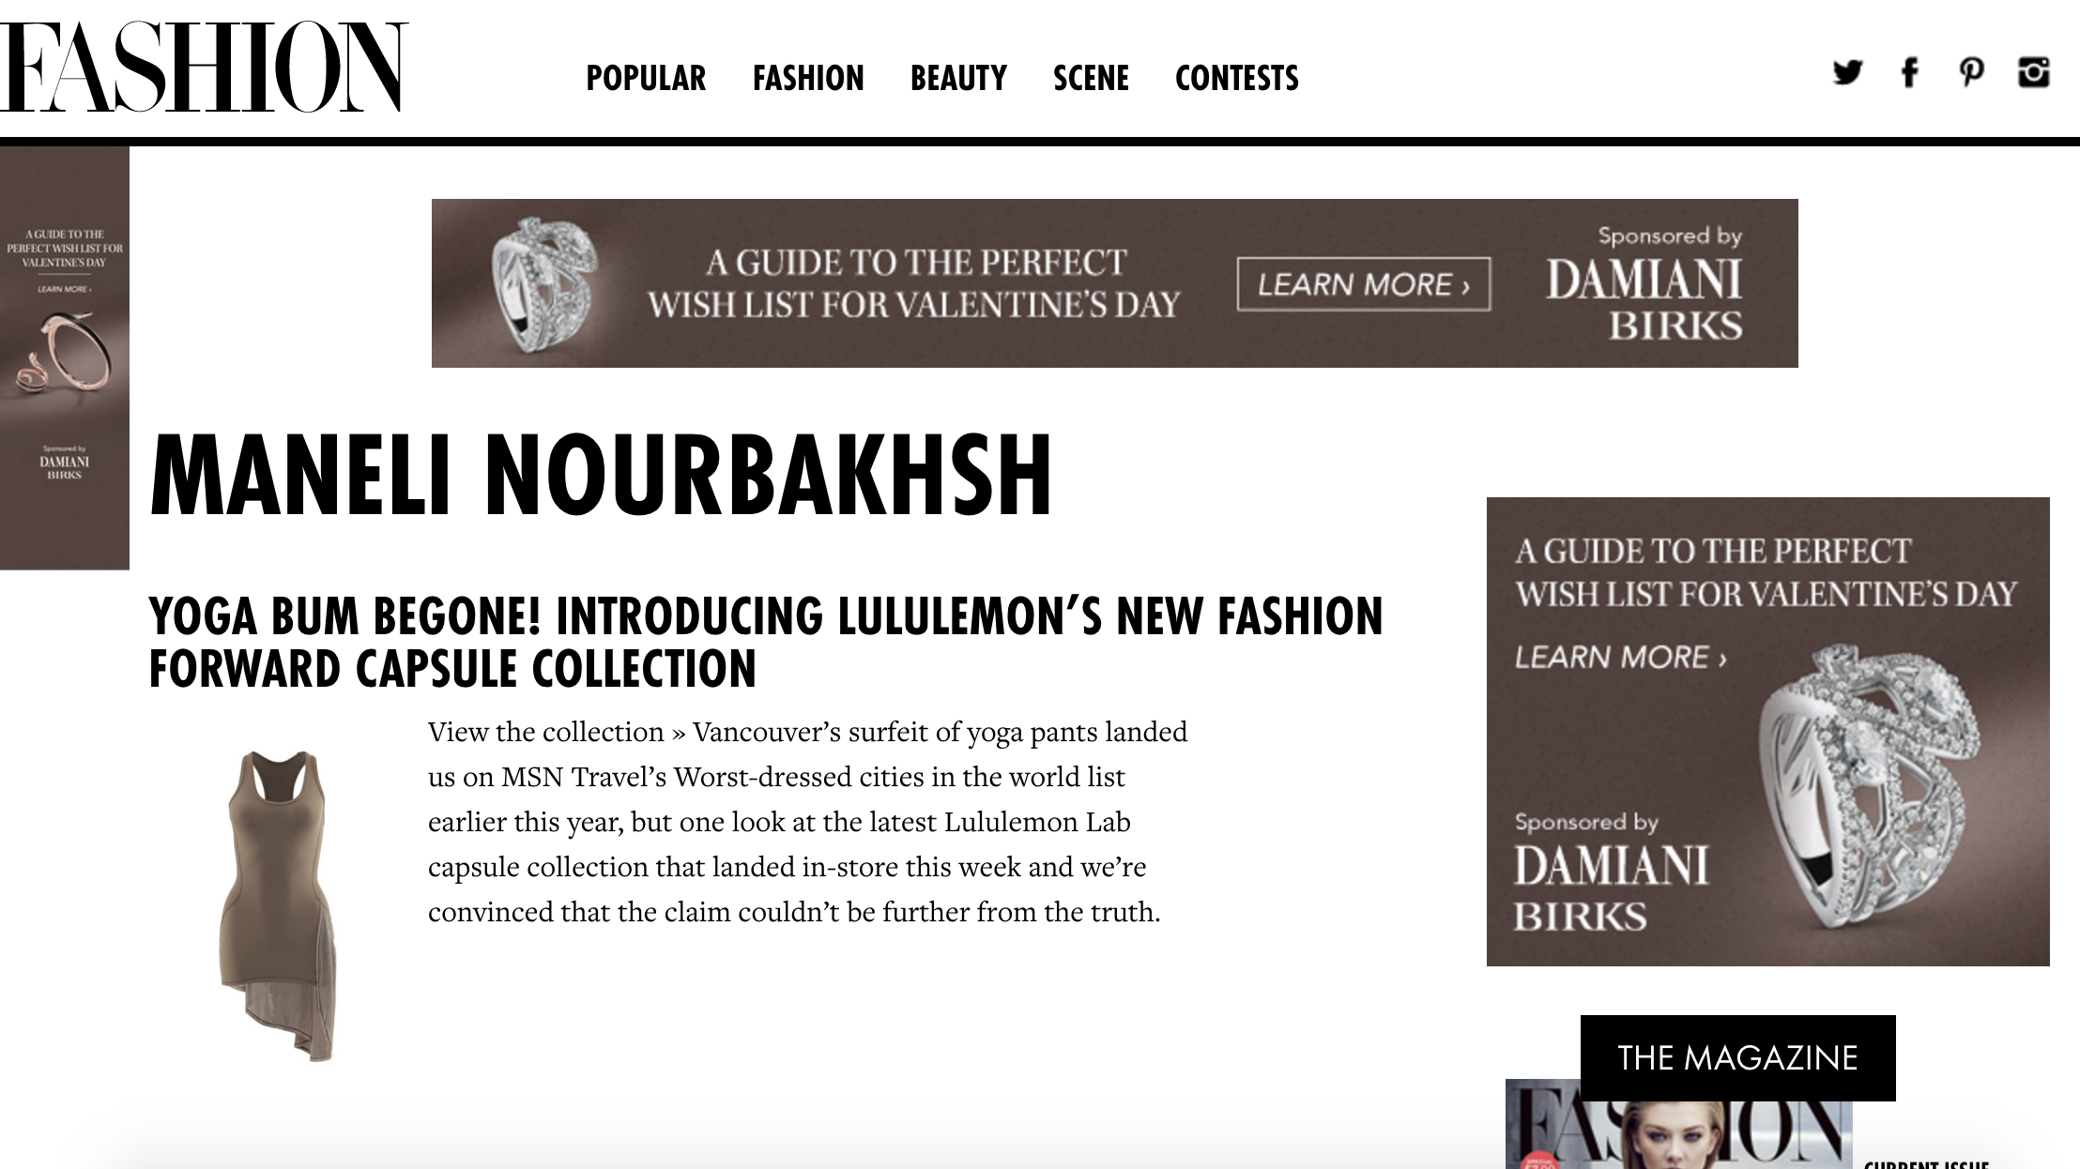The image size is (2080, 1169).
Task: Open the Fashion navigation item
Action: click(808, 78)
